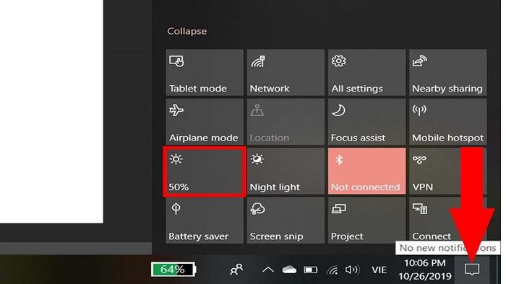506x284 pixels.
Task: Click the volume speaker tray icon
Action: point(352,270)
